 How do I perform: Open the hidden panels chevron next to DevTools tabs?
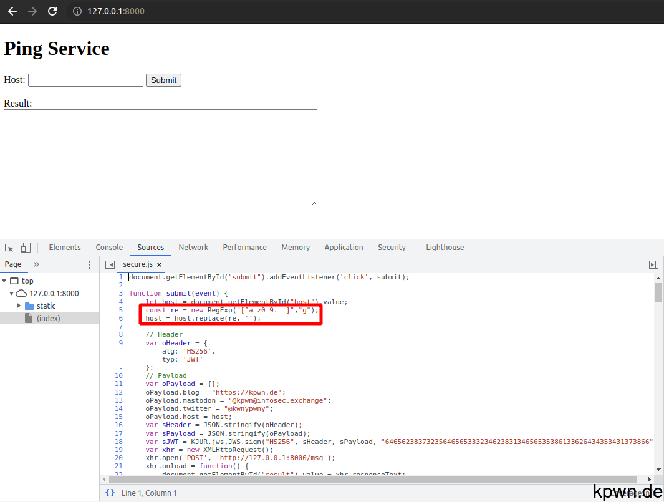36,264
